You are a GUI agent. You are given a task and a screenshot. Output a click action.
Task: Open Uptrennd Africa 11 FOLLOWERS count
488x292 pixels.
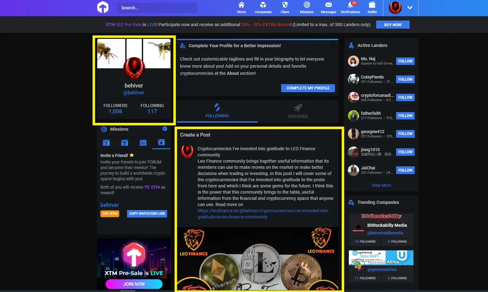coord(365,278)
